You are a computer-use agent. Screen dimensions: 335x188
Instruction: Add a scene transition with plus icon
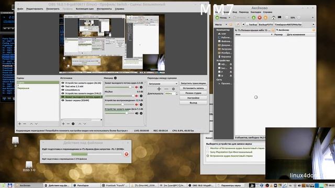(x=159, y=89)
